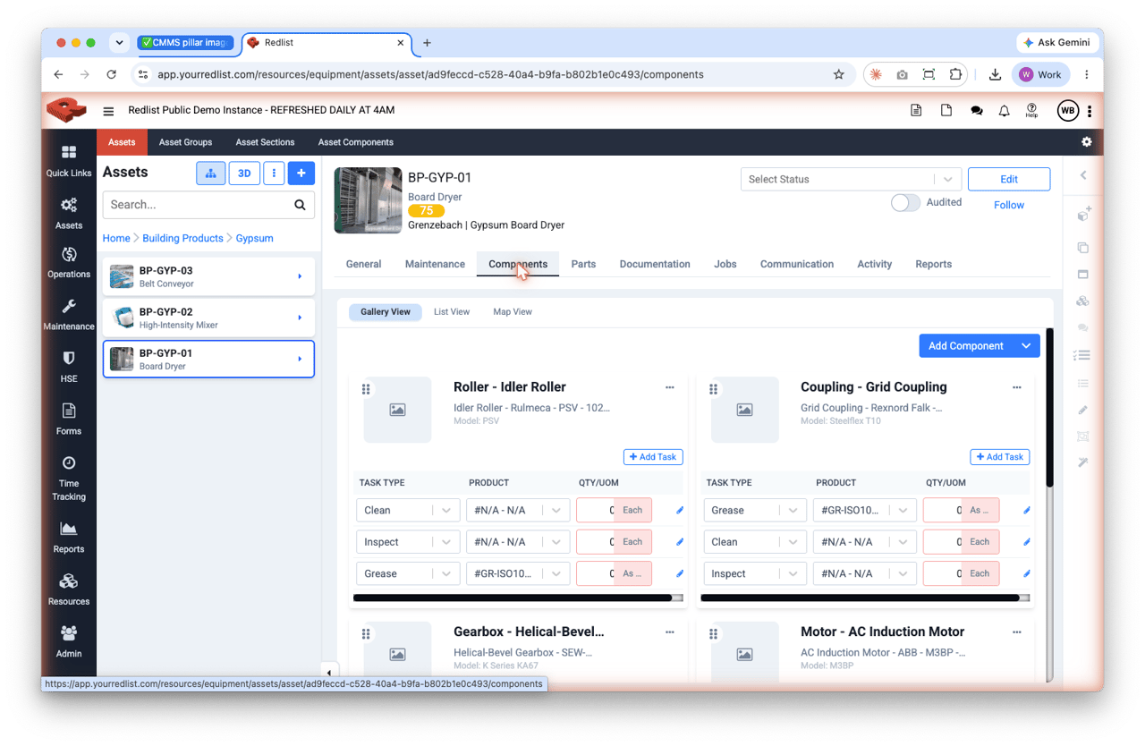Open the notifications bell
1145x746 pixels.
[x=1004, y=111]
